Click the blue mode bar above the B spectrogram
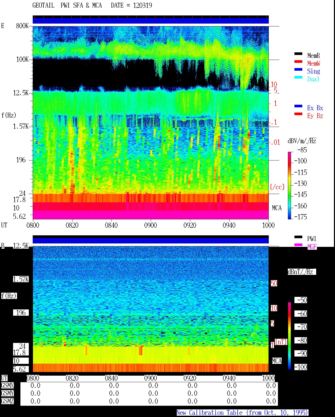The height and width of the screenshot is (417, 335). pyautogui.click(x=150, y=240)
